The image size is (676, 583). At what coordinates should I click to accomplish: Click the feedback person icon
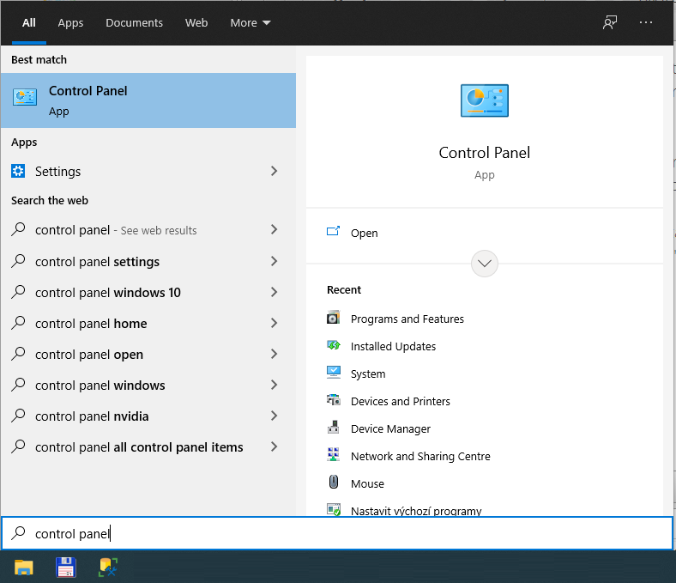click(610, 22)
